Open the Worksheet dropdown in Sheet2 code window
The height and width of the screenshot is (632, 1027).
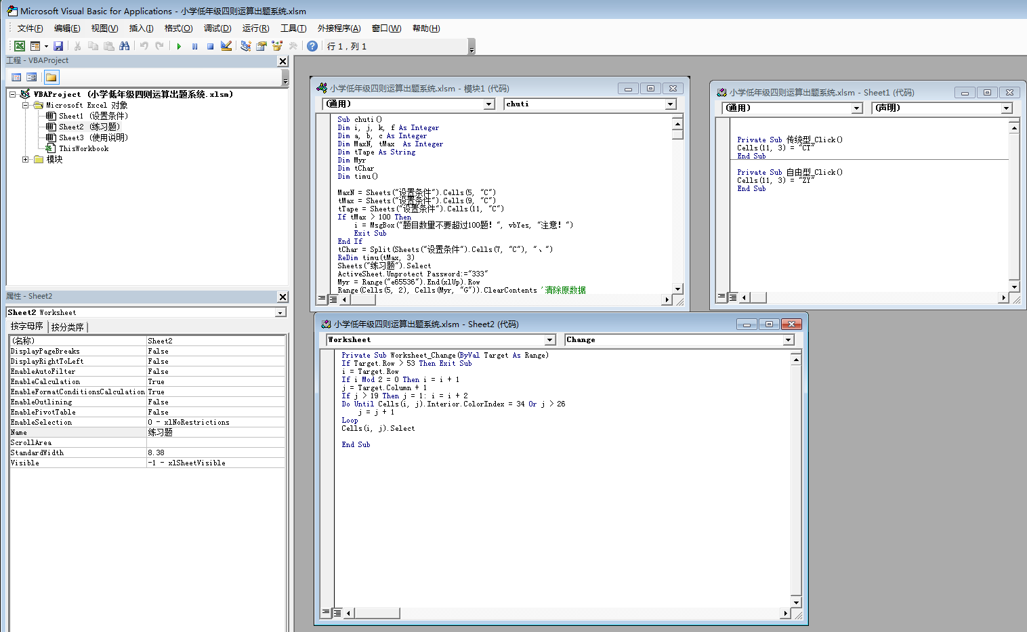tap(550, 340)
